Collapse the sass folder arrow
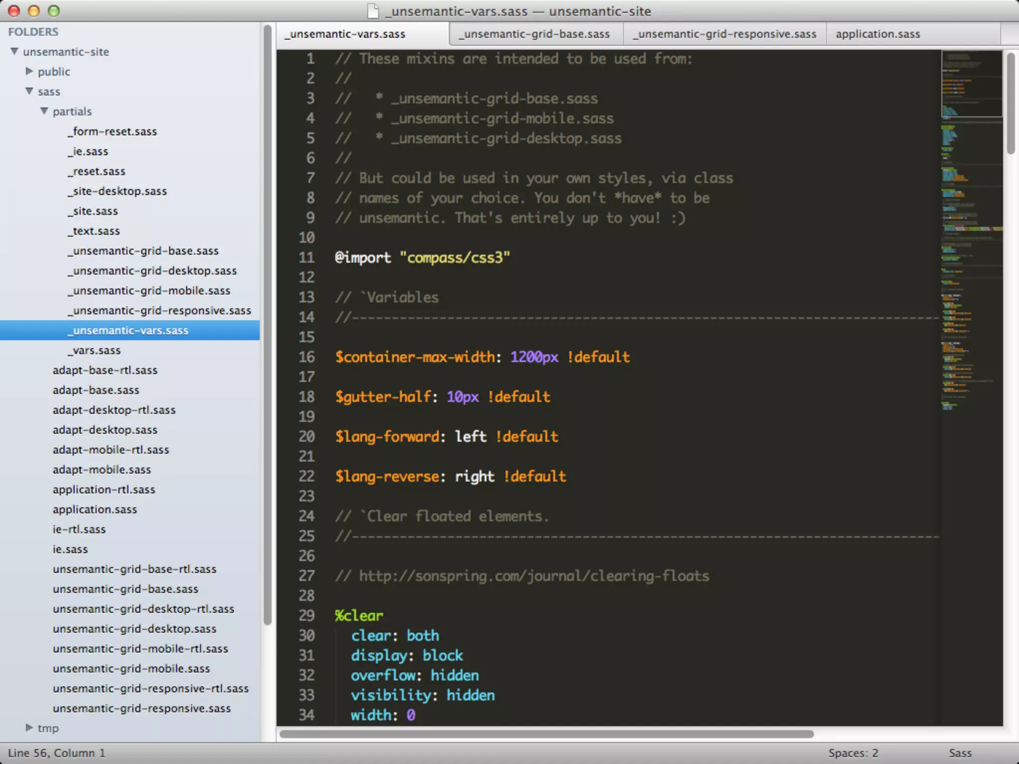 tap(29, 91)
